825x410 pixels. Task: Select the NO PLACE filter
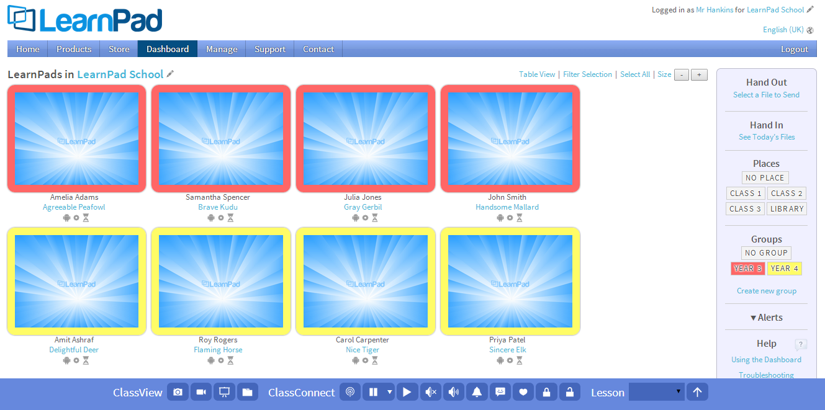coord(765,178)
